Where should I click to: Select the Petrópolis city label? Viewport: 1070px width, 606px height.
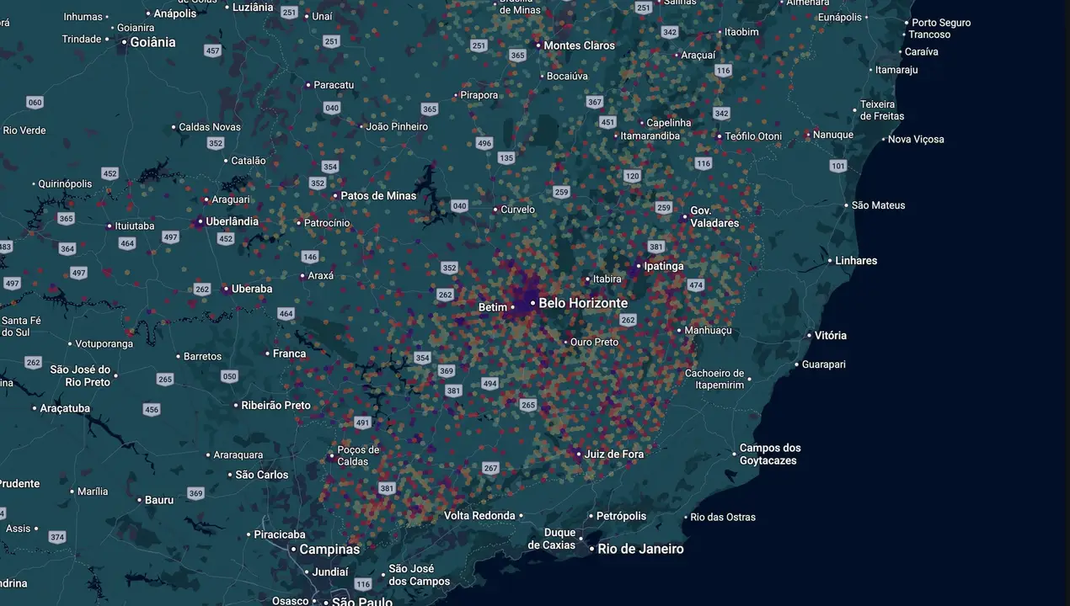621,516
